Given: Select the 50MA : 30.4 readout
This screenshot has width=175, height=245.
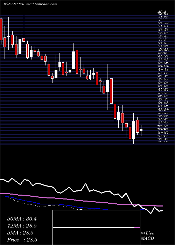Looking at the screenshot, I should (x=22, y=219).
